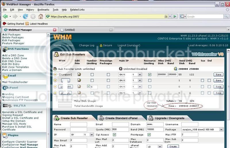
Task: Click the Sub Reseller Limit icon
Action: click(55, 69)
